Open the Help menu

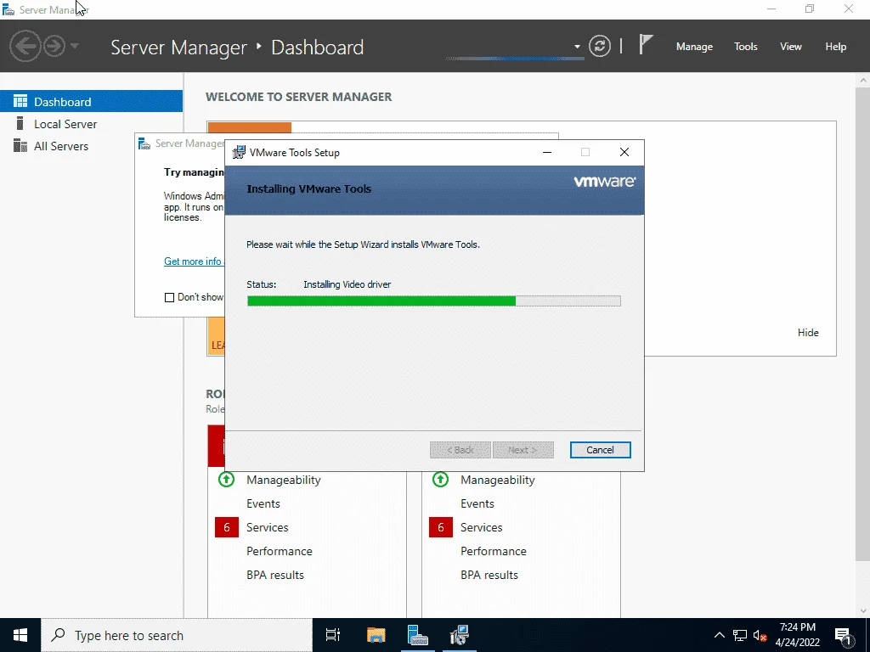coord(835,47)
